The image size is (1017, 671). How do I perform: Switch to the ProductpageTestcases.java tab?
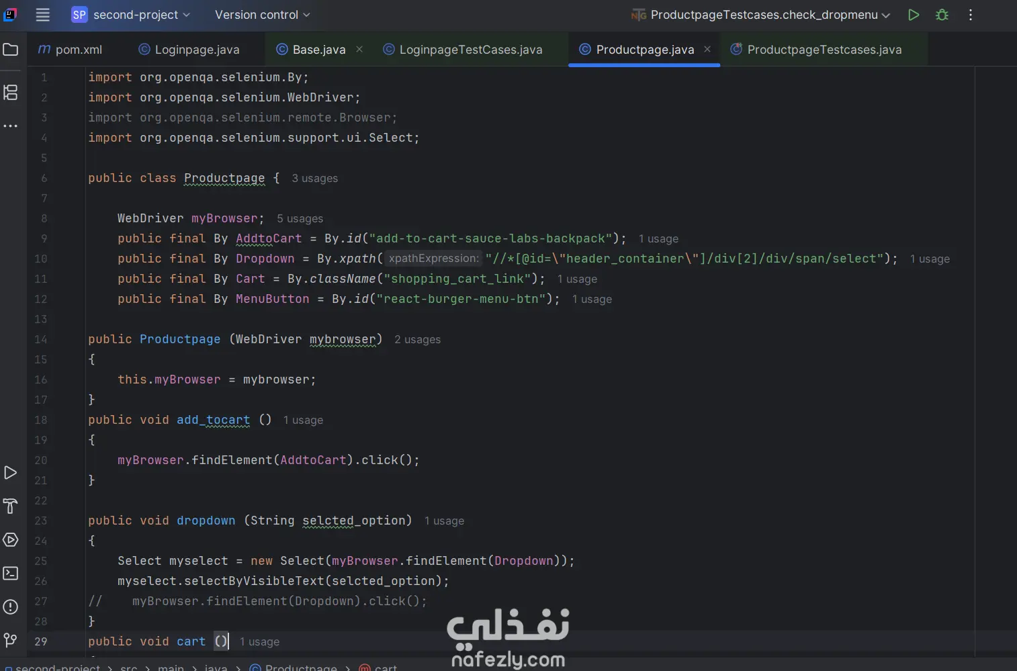click(x=817, y=50)
